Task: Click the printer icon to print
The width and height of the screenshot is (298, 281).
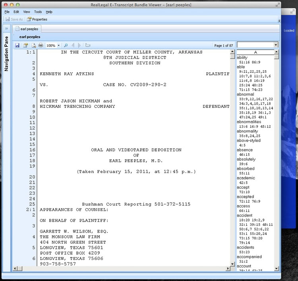Action: click(x=41, y=45)
